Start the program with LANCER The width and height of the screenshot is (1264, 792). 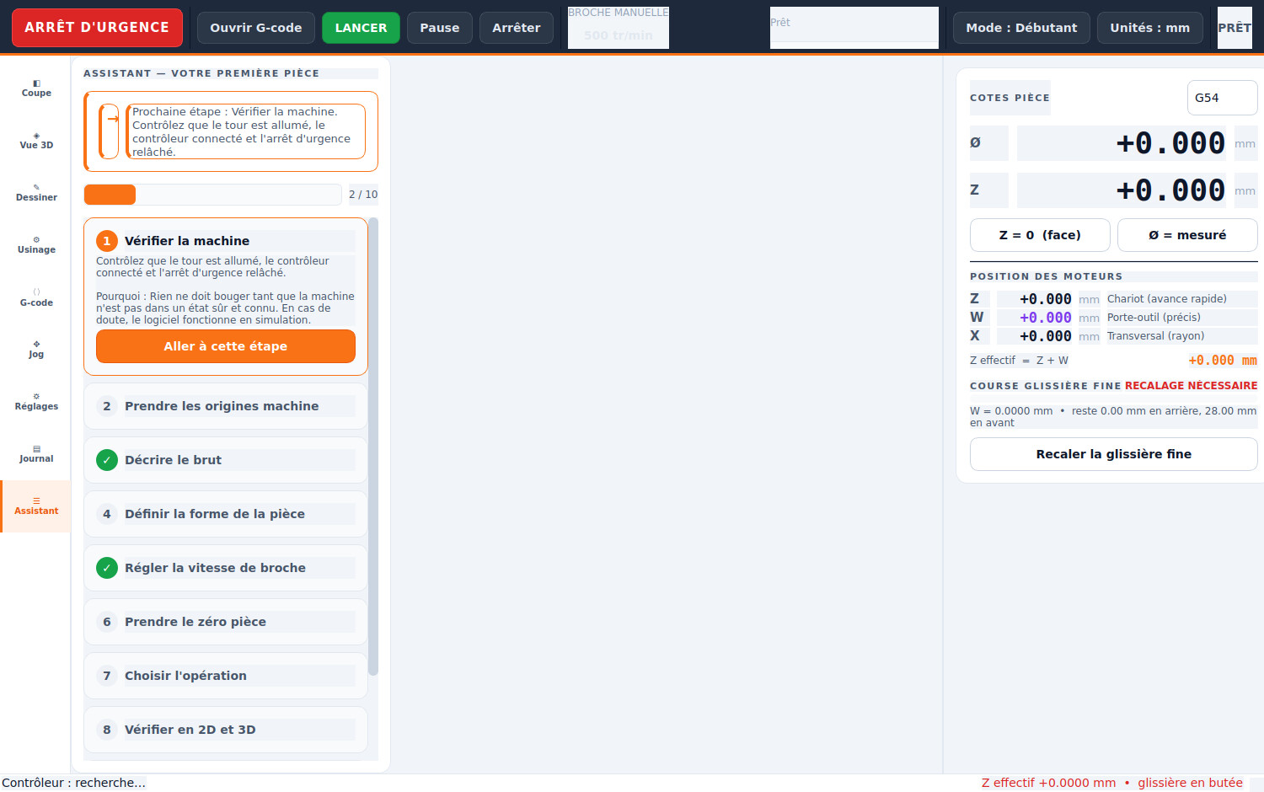pos(361,28)
